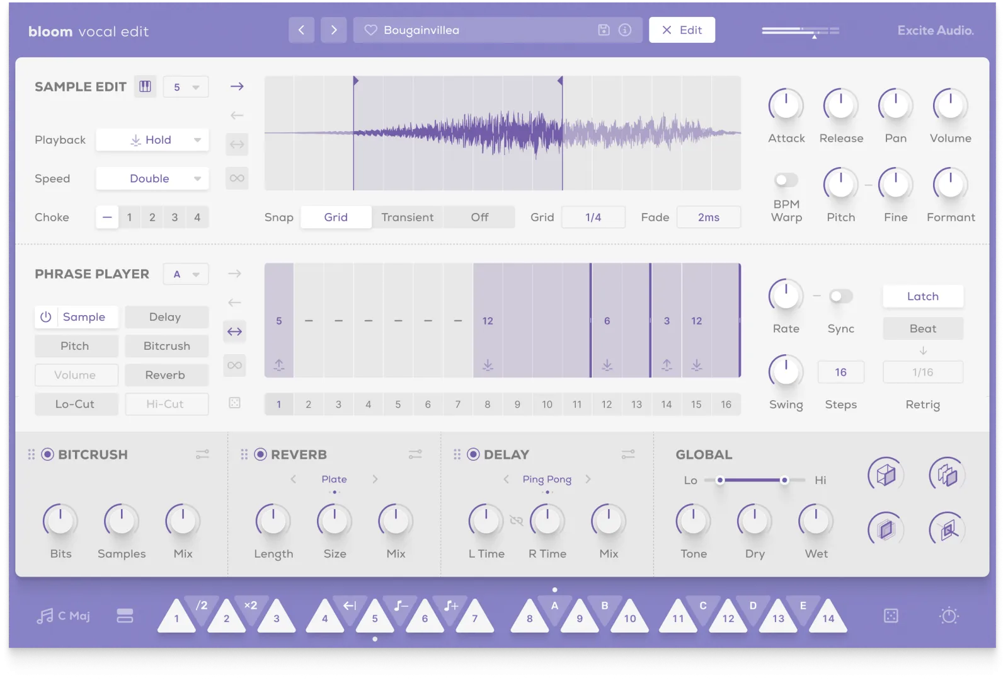Favorite the Bougainvillea preset with heart icon

(370, 30)
